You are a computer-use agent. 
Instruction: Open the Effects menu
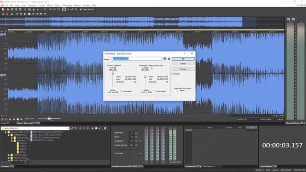pos(50,5)
